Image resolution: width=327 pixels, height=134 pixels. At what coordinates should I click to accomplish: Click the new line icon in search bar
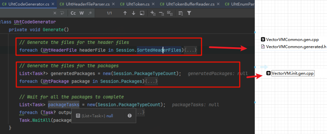click(x=62, y=13)
